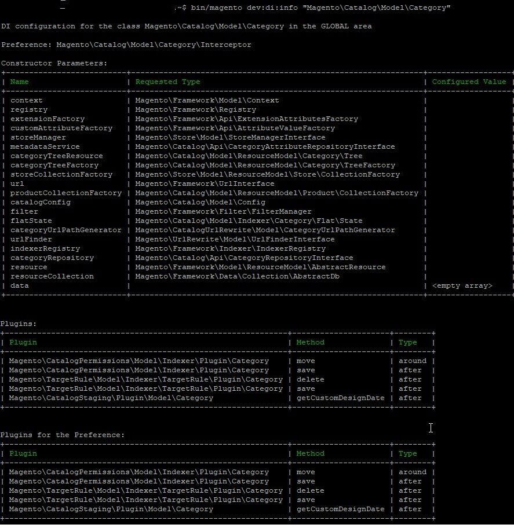Click the Type header in Preference table

coord(408,453)
